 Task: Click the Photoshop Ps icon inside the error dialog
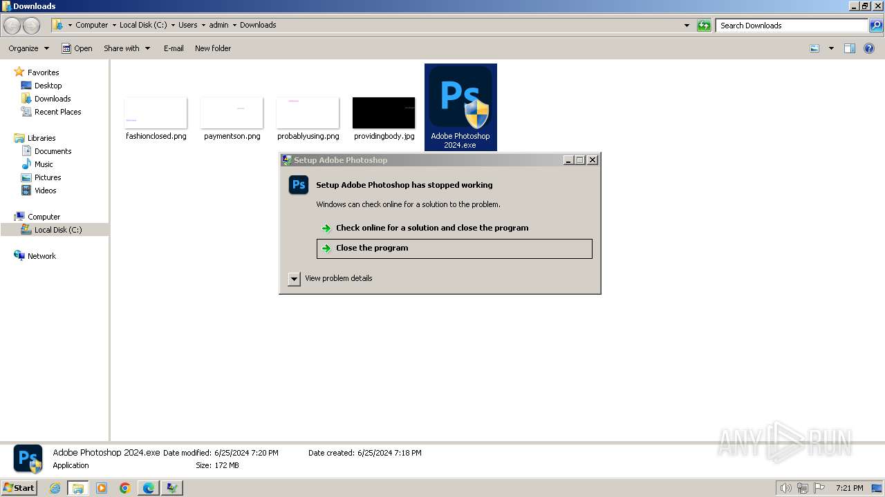click(x=299, y=185)
